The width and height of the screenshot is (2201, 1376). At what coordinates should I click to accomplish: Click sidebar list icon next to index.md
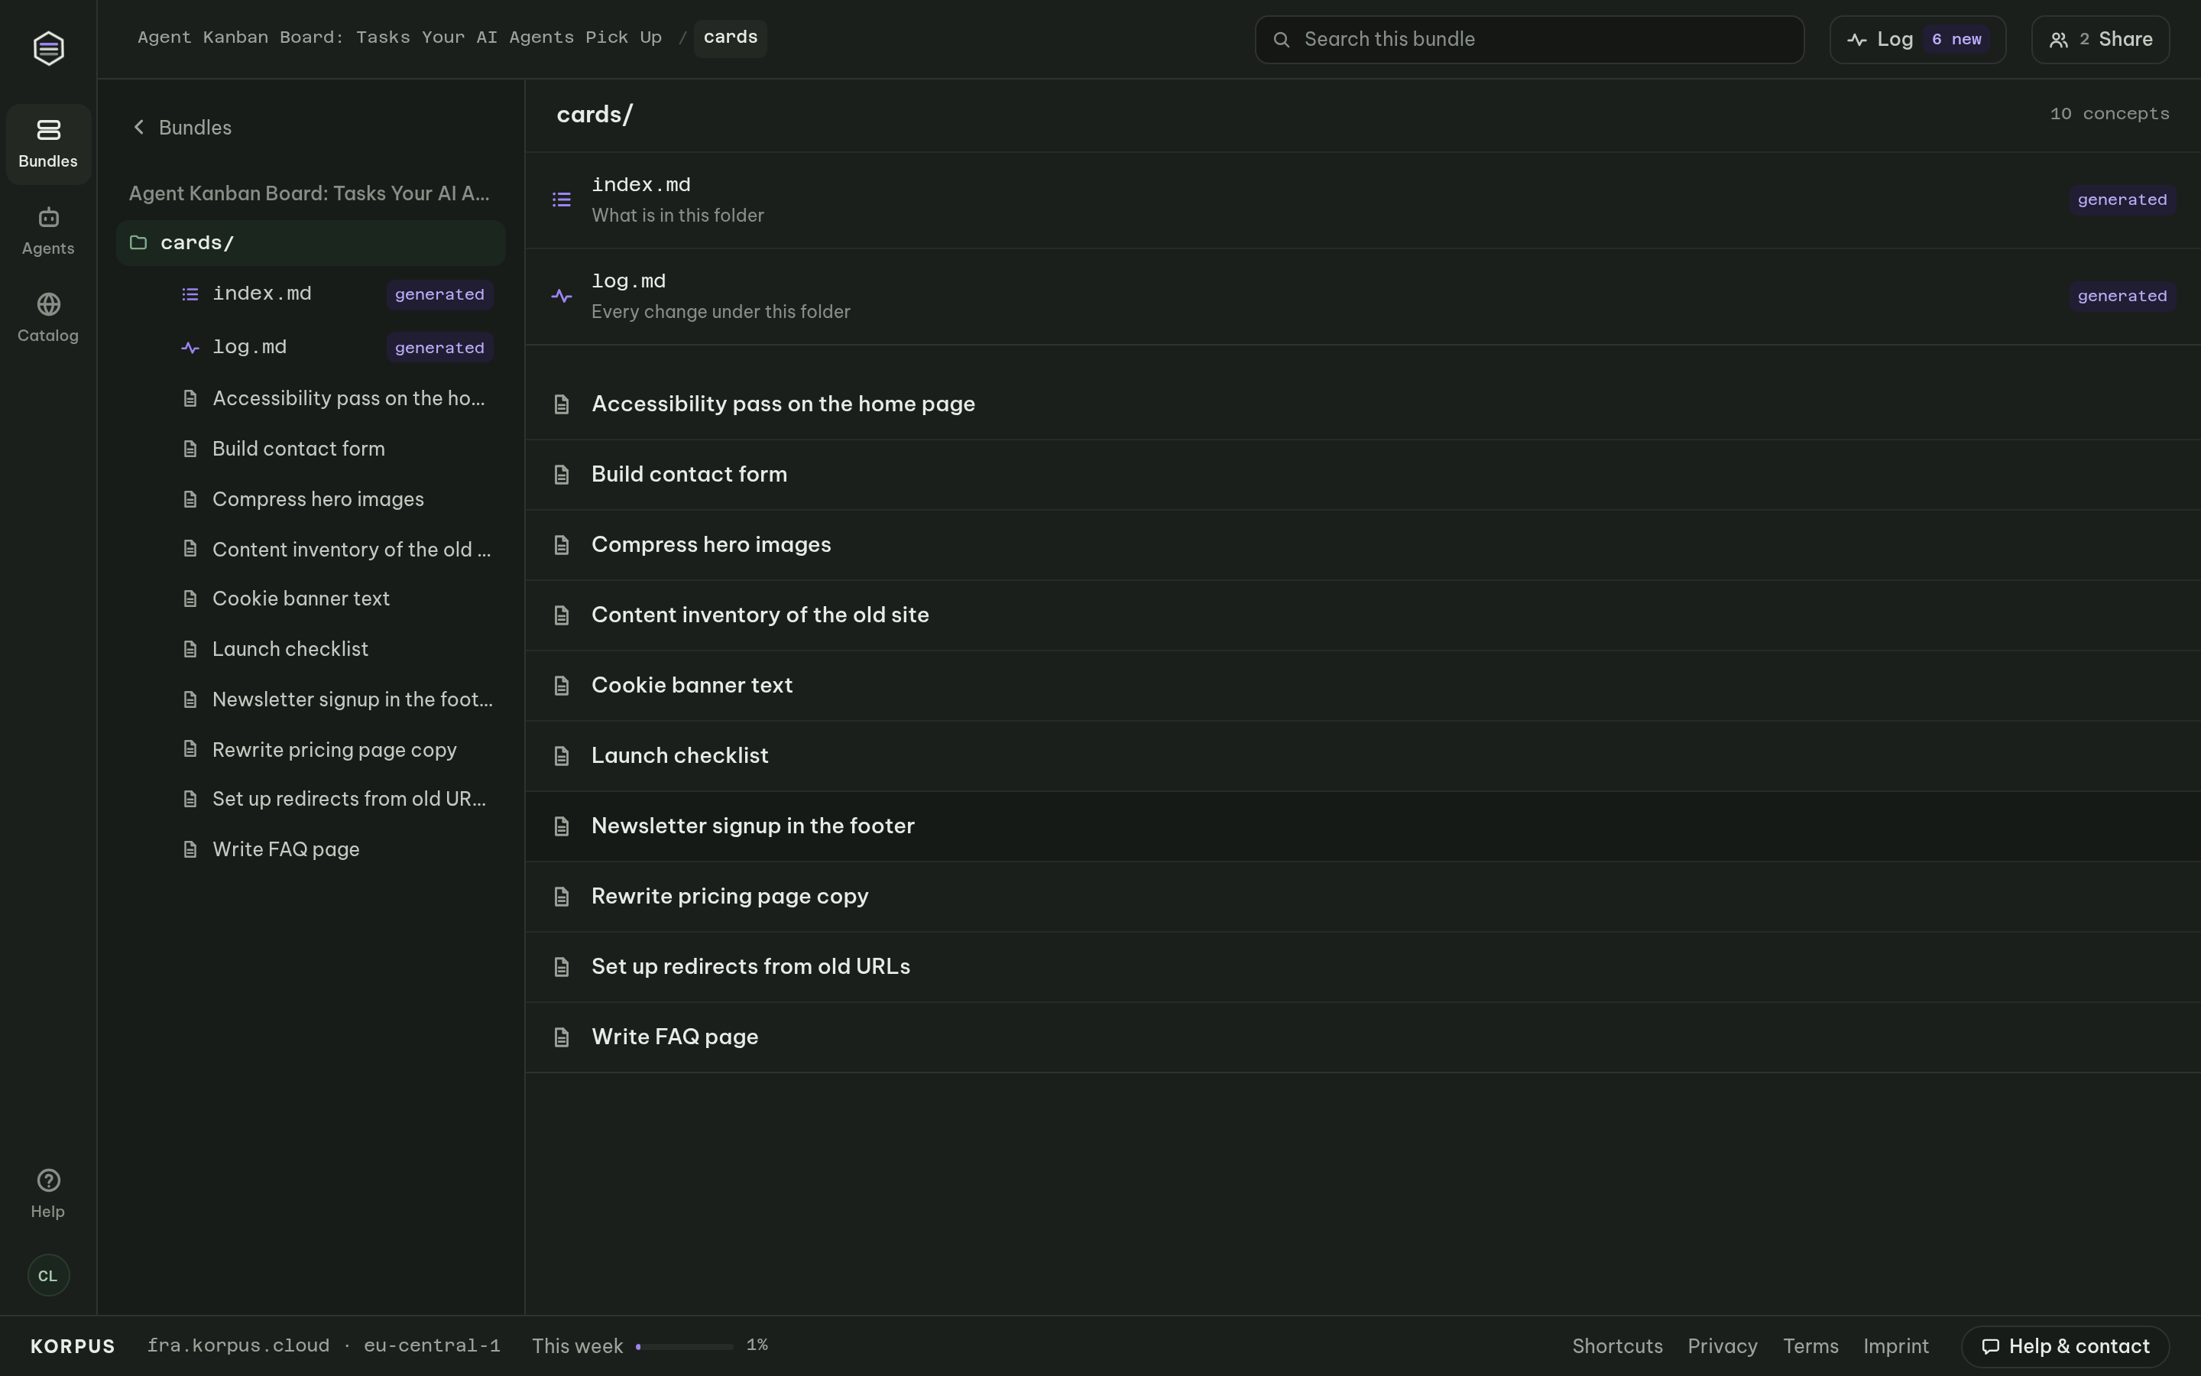190,294
